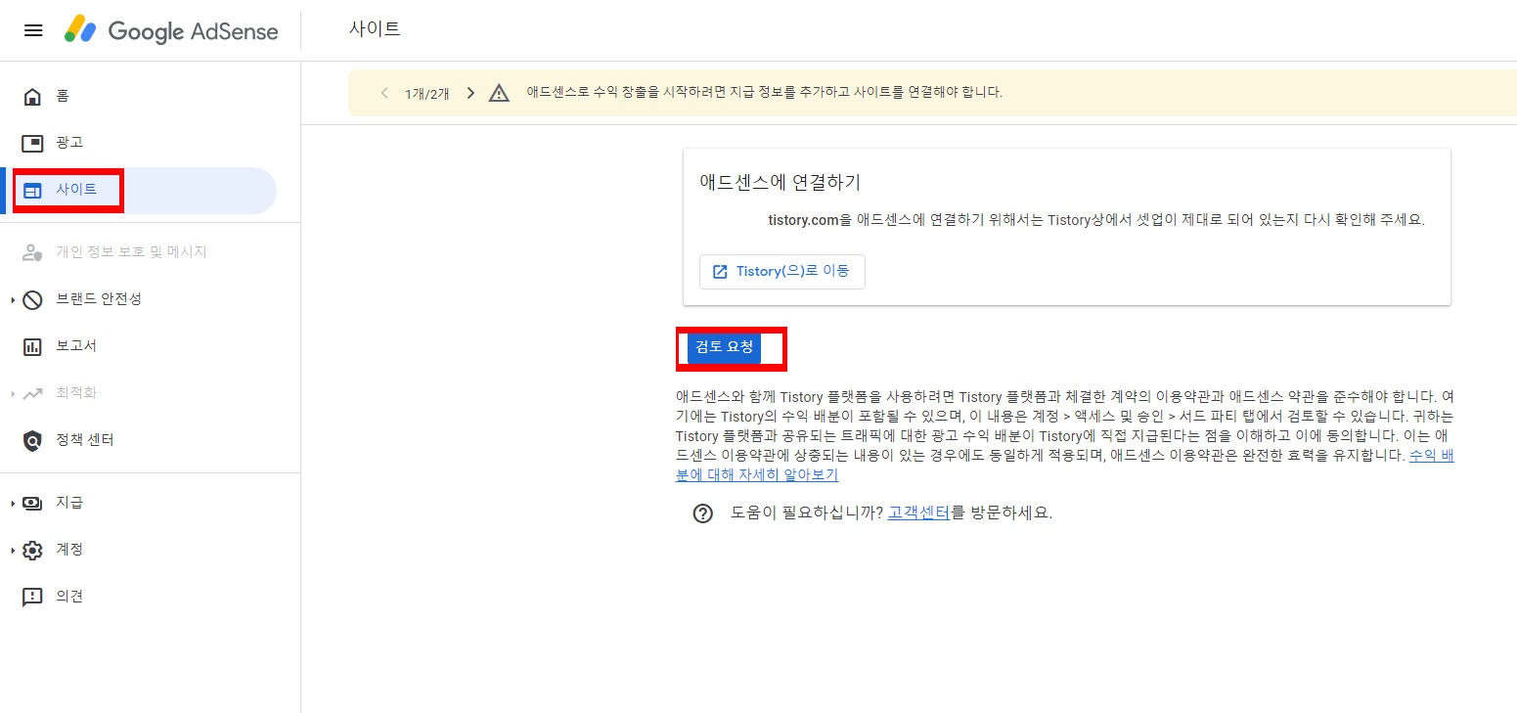This screenshot has height=713, width=1517.
Task: Click the warning triangle in notification banner
Action: pos(499,93)
